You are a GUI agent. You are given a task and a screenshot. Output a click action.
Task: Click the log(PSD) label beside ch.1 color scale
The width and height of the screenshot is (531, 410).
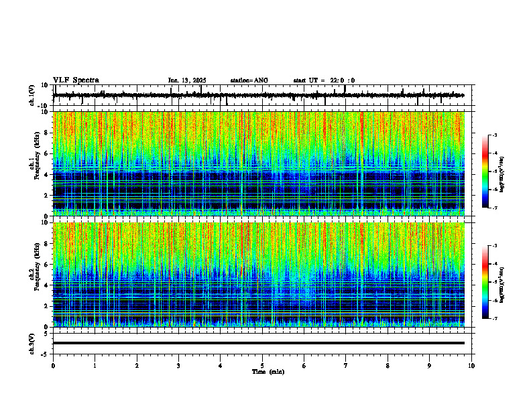pos(502,175)
